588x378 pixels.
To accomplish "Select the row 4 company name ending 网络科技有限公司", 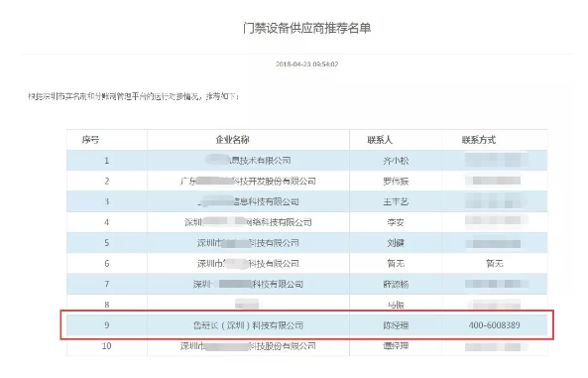I will pyautogui.click(x=248, y=222).
